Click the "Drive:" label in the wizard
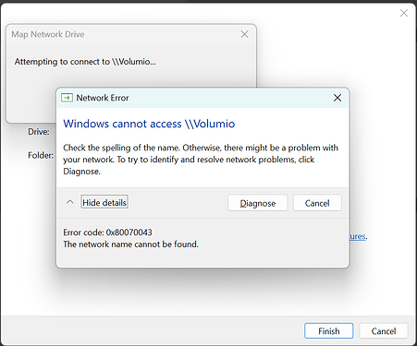 tap(39, 132)
